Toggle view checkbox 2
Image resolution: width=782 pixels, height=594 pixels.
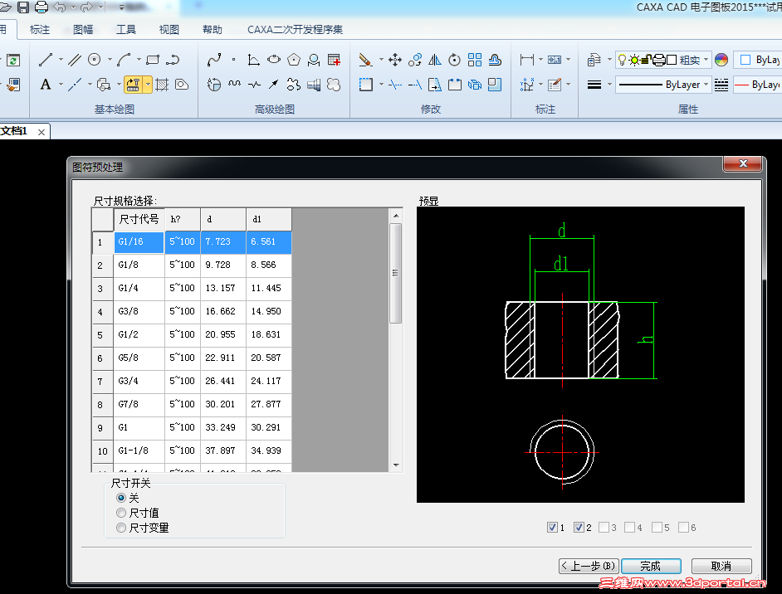click(x=579, y=528)
